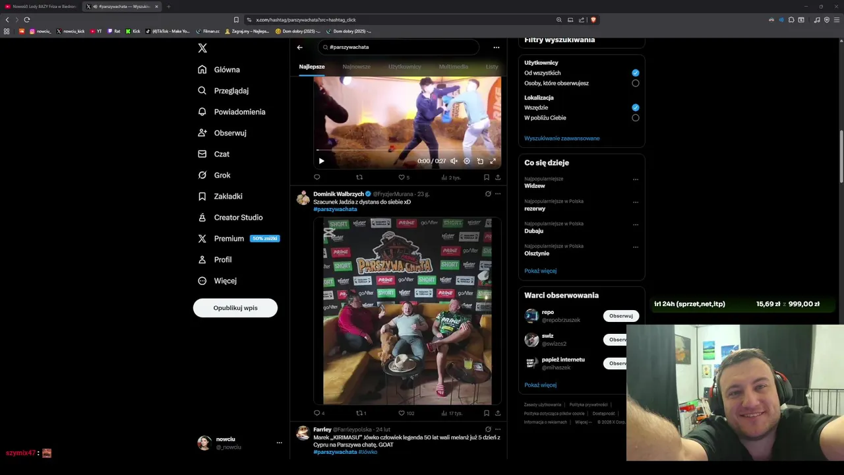Open video player settings gear

[467, 161]
